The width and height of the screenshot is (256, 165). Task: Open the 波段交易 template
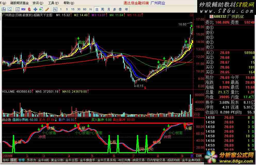139,160
